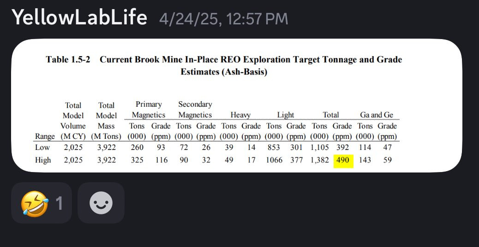This screenshot has height=247, width=479.
Task: Click the 1,105 low total tons value
Action: [319, 147]
